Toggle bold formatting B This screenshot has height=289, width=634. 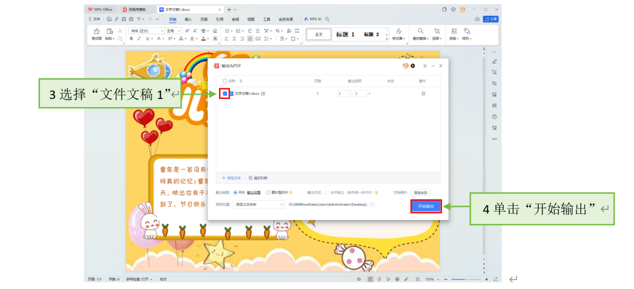pyautogui.click(x=131, y=39)
